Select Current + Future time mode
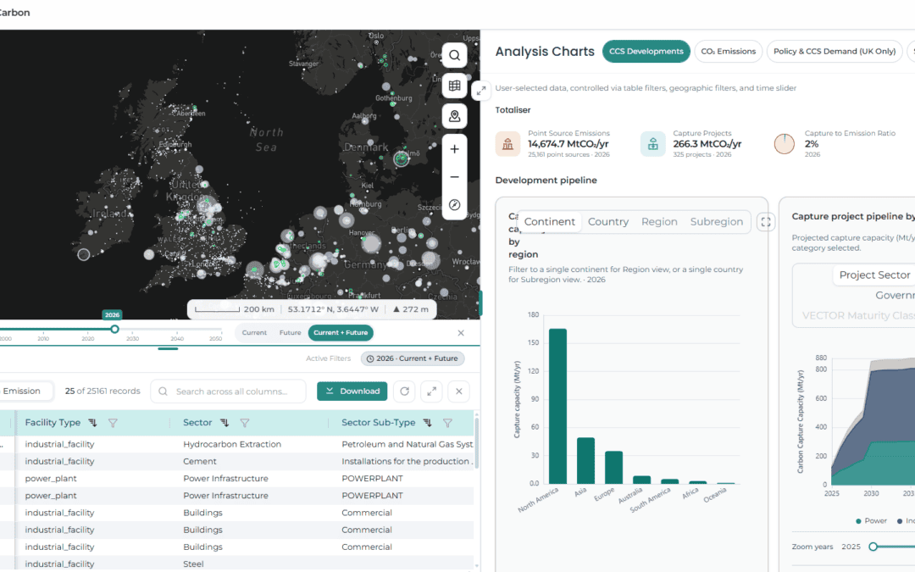This screenshot has height=572, width=915. coord(341,333)
